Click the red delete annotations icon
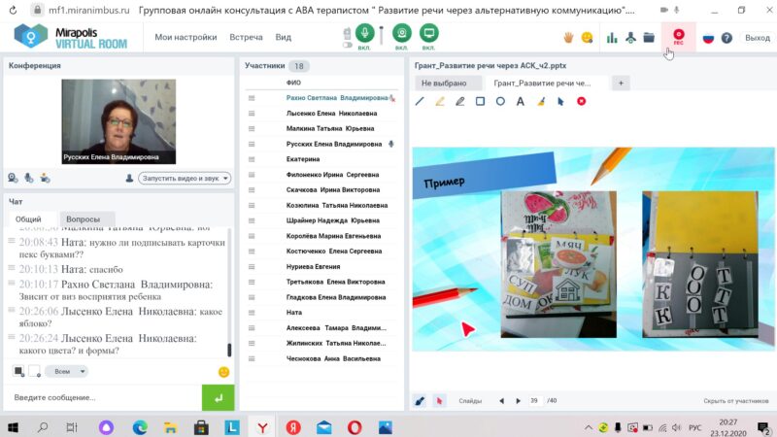Image resolution: width=777 pixels, height=437 pixels. click(581, 101)
